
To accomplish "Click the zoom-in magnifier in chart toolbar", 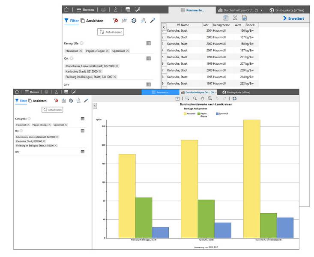I will (188, 99).
